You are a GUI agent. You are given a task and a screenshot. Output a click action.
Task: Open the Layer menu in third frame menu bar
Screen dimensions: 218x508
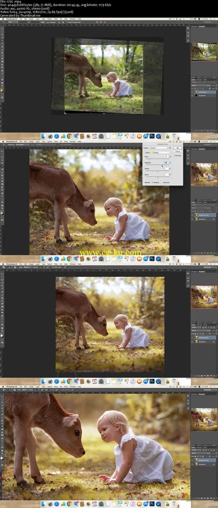(x=37, y=264)
